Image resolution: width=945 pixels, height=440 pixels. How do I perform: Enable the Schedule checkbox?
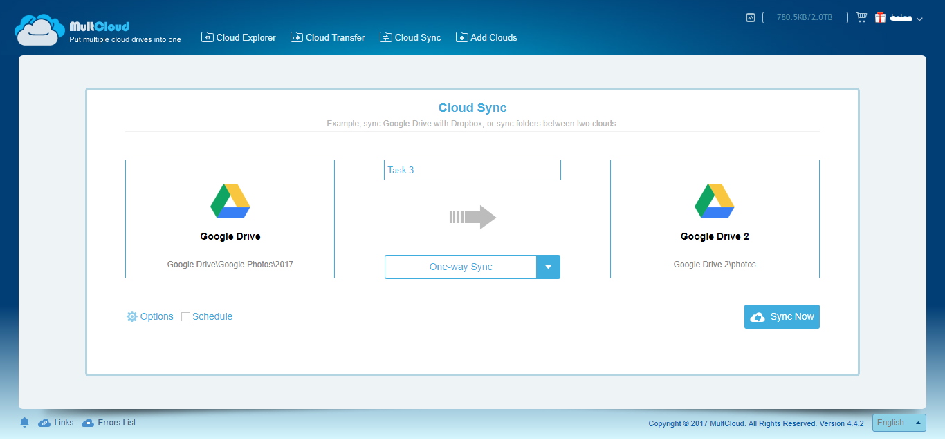(x=185, y=317)
